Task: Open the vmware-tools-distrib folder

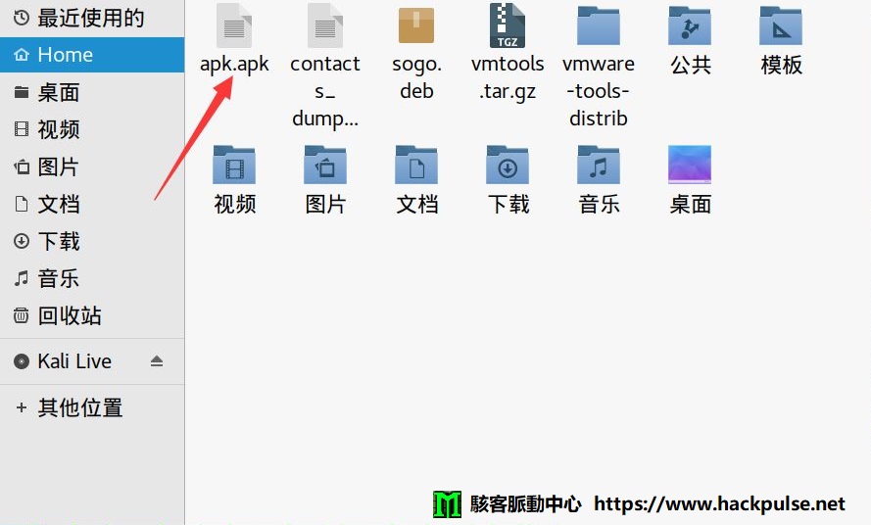Action: pos(598,26)
